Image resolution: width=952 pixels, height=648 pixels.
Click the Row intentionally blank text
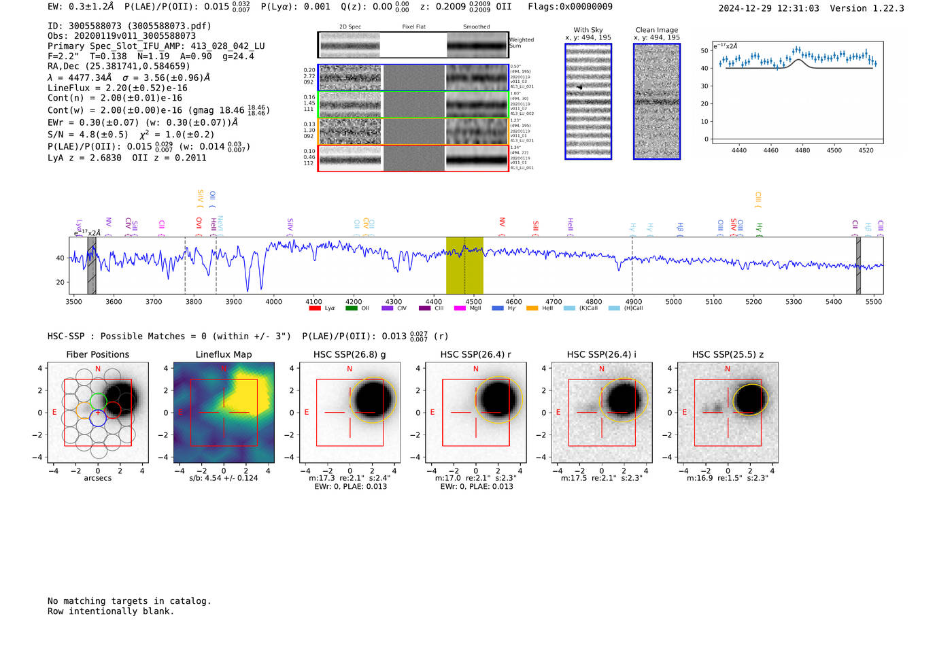pos(111,611)
